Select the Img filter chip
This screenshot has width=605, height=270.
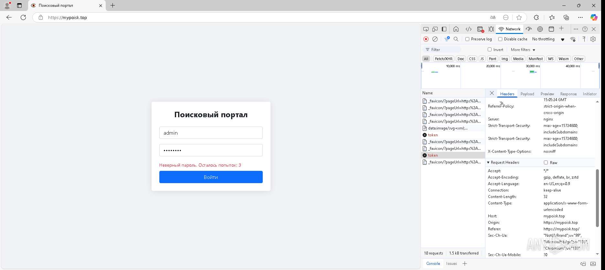point(504,59)
